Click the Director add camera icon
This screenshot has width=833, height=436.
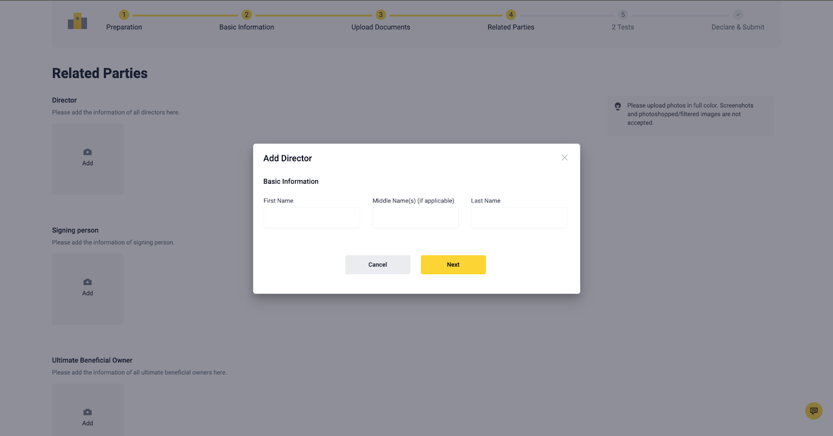point(87,152)
